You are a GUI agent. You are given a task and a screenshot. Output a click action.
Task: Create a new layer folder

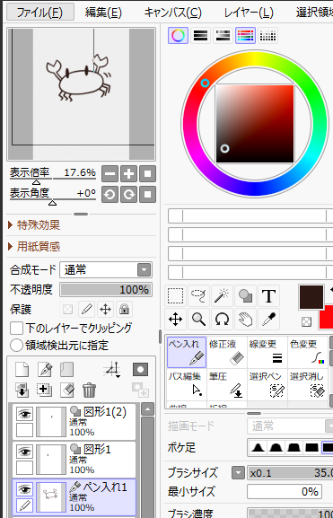point(67,370)
